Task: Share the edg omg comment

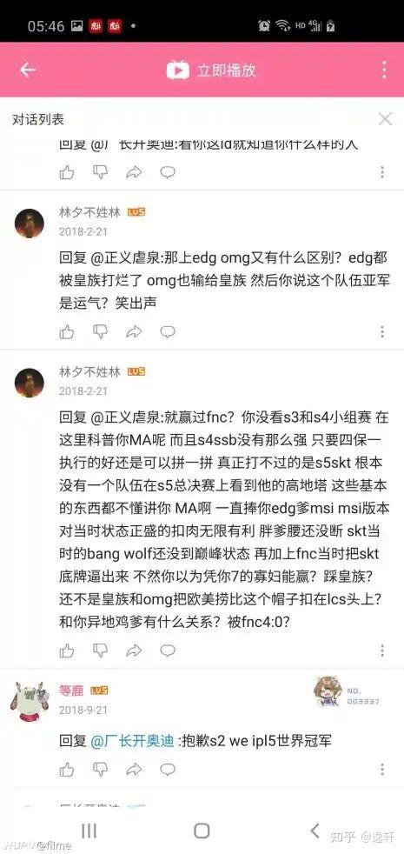Action: 134,331
